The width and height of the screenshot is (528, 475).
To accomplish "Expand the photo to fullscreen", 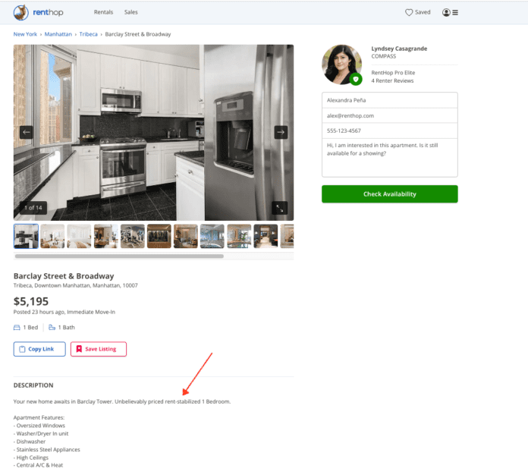I will click(280, 207).
